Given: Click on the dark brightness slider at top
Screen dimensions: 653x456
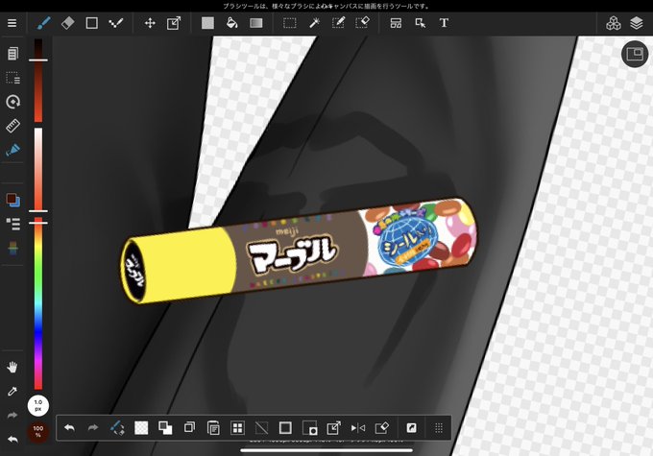Looking at the screenshot, I should (x=38, y=81).
